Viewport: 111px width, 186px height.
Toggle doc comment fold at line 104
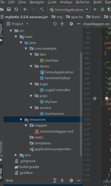coord(101,63)
